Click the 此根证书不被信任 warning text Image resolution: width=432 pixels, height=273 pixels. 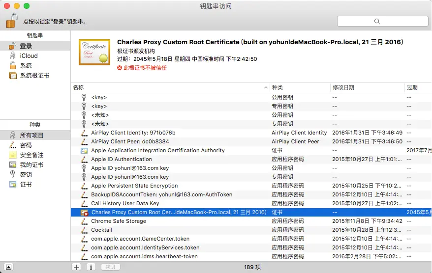(x=145, y=68)
